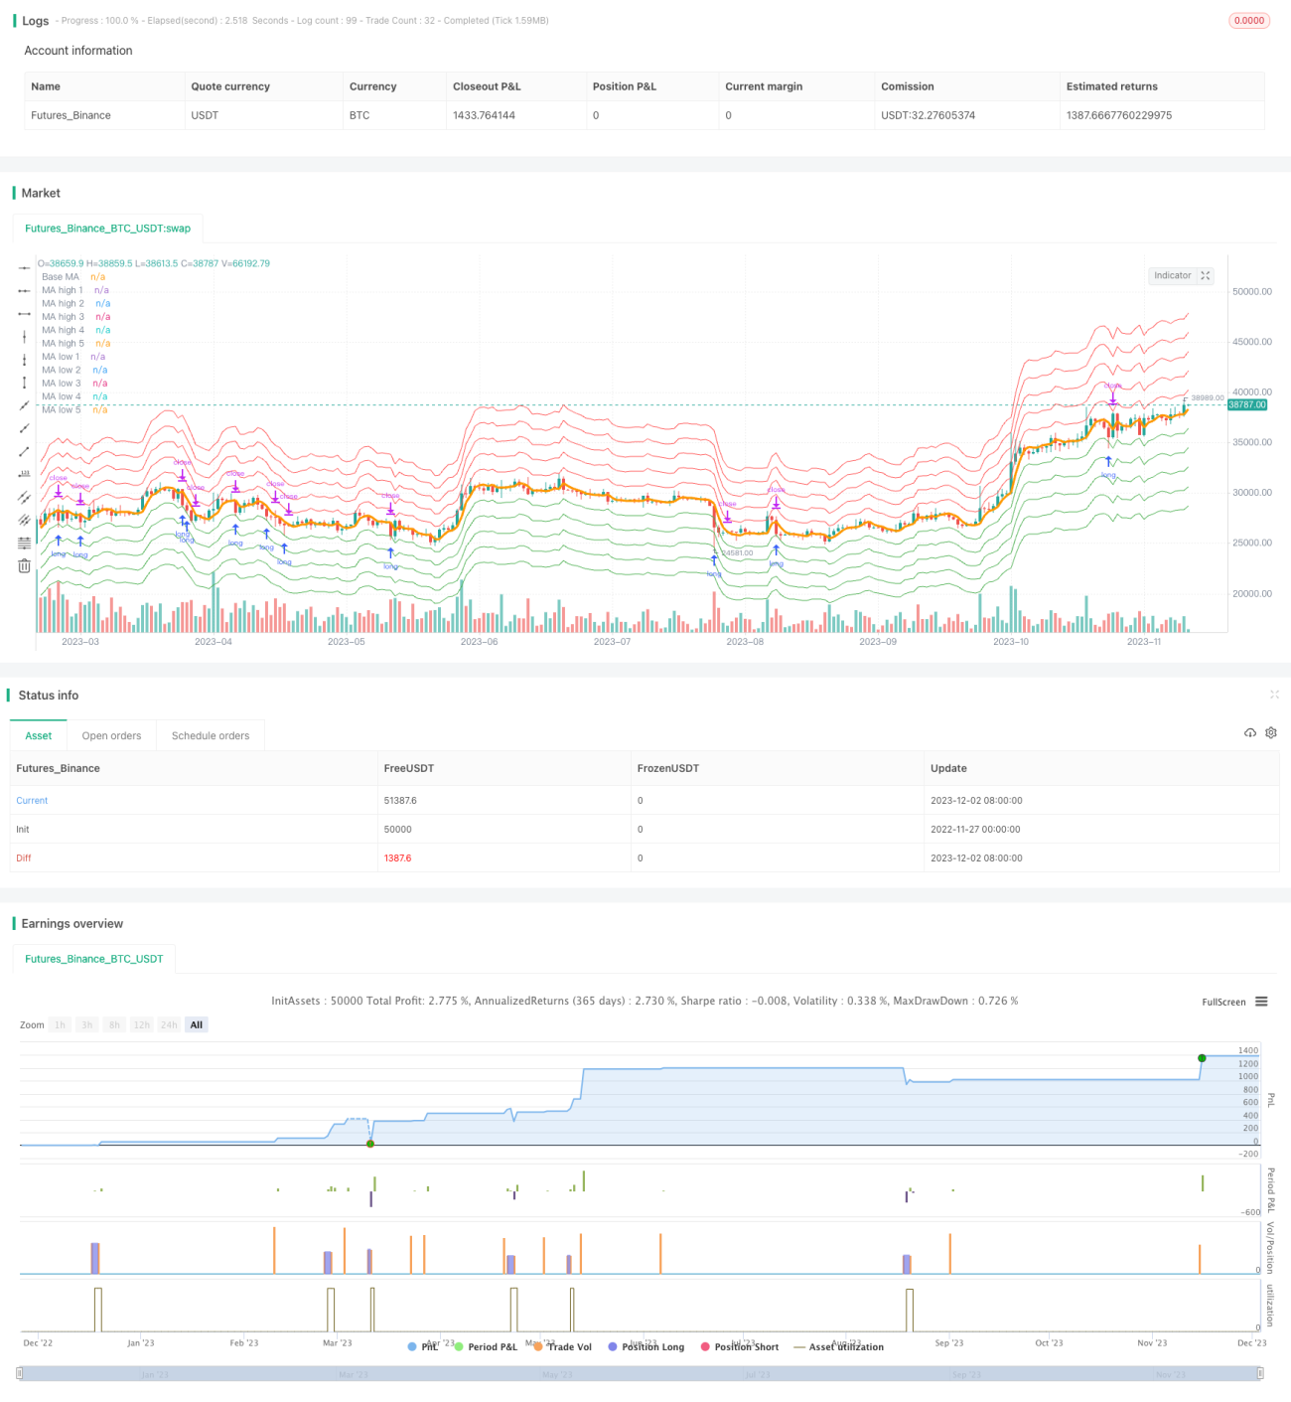This screenshot has height=1402, width=1291.
Task: Select the price channel line tool
Action: coord(24,497)
